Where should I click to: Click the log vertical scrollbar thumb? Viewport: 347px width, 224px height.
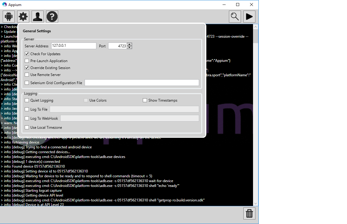tap(256, 36)
